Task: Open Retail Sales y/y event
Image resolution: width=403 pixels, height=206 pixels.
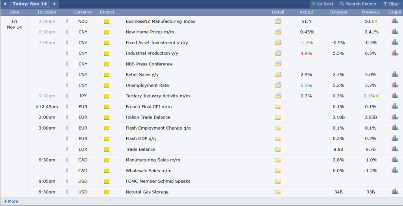Action: click(x=142, y=74)
